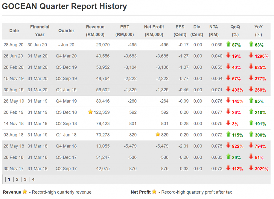Click the Financial Year column header
This screenshot has width=274, height=199.
(40, 31)
